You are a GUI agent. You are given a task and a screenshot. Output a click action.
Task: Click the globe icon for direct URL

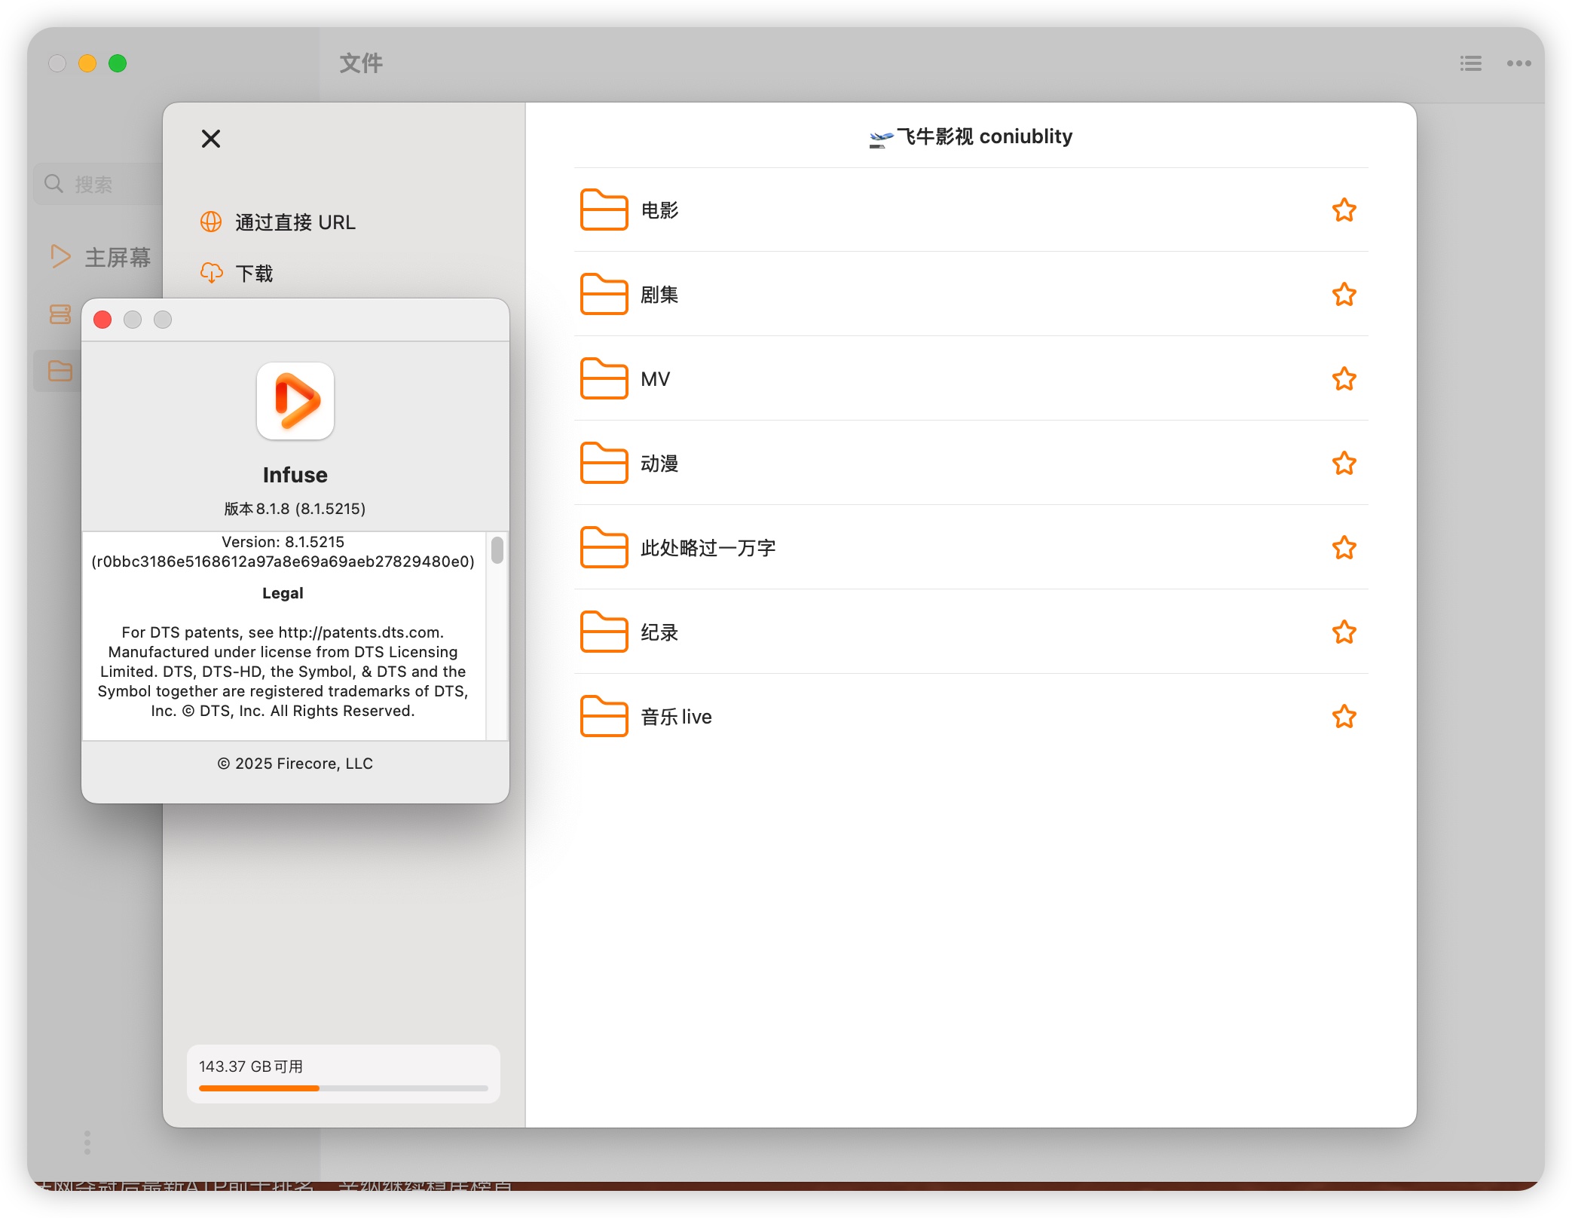coord(211,222)
